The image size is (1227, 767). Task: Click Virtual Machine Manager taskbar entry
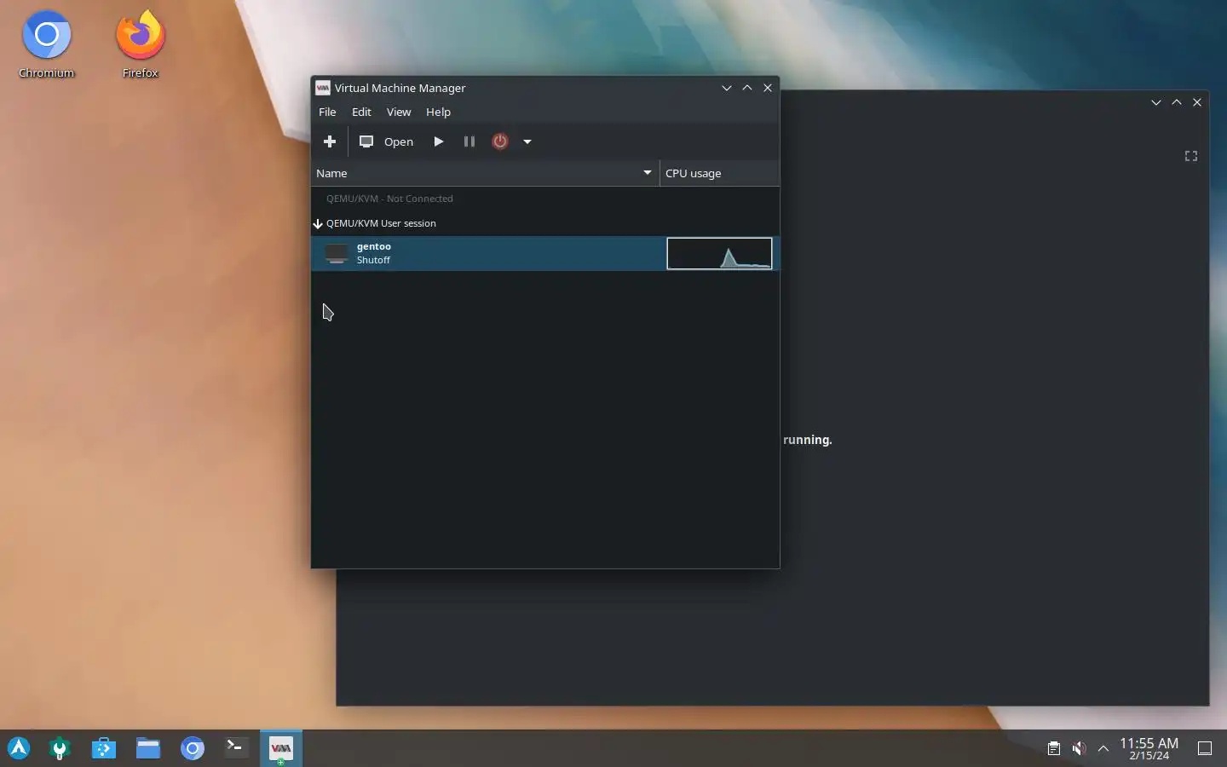280,748
